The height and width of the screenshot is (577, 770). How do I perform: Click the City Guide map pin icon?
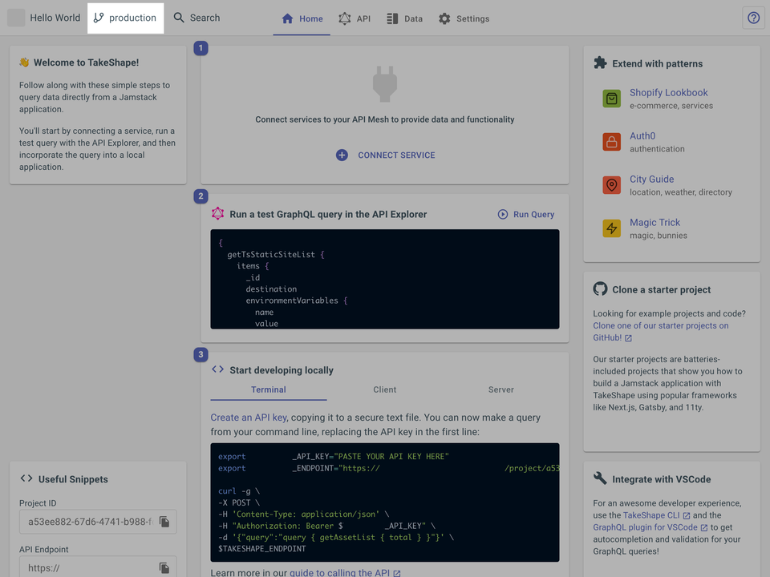pyautogui.click(x=612, y=185)
